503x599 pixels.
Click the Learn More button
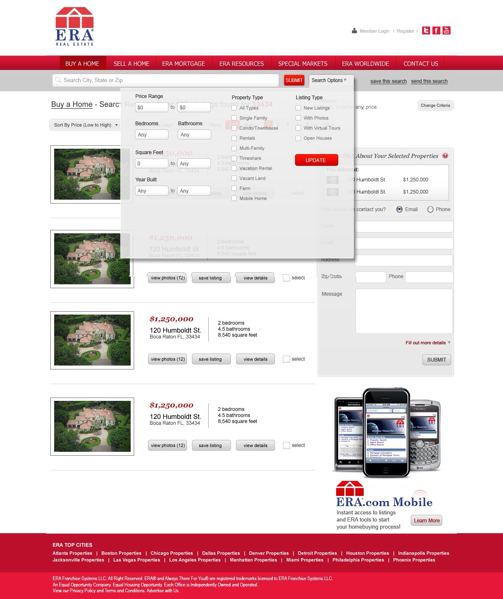pos(426,521)
